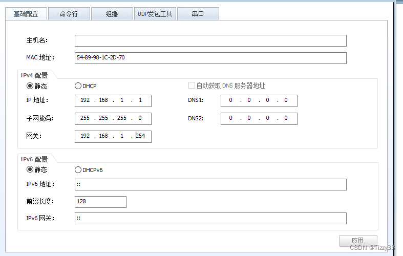This screenshot has height=256, width=403.
Task: Select the IPv6 静态 radio button
Action: [x=30, y=169]
